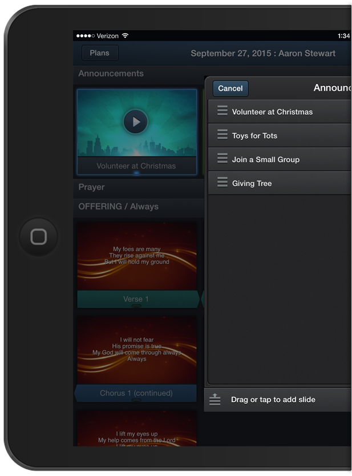This screenshot has width=352, height=476.
Task: Tap the Wi-Fi status icon
Action: point(125,35)
